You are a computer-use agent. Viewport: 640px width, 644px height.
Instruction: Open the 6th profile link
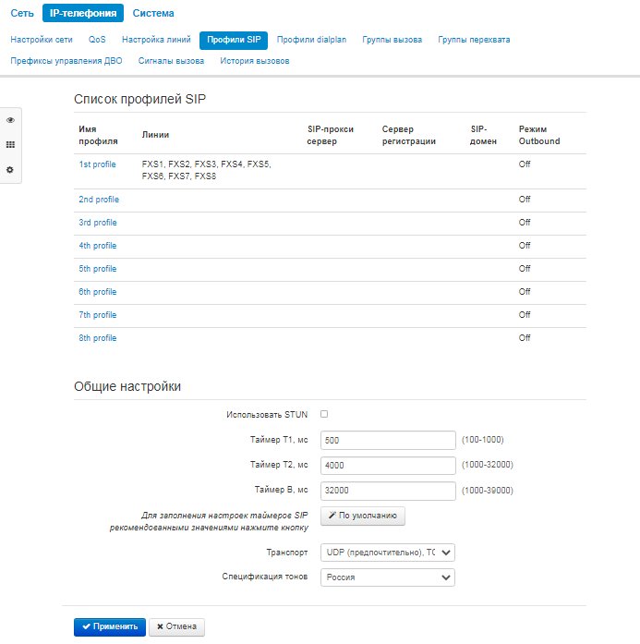(x=98, y=292)
